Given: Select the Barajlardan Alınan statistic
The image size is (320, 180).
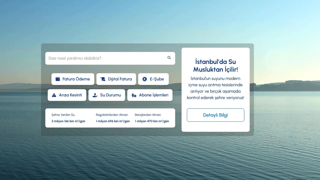Looking at the screenshot, I should (x=152, y=118).
